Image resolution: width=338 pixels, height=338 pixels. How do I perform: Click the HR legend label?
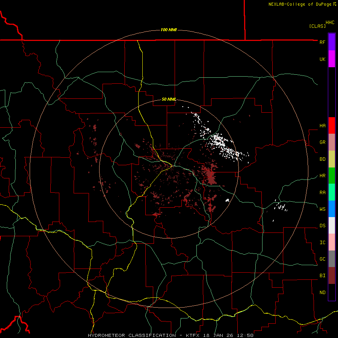tap(322, 176)
